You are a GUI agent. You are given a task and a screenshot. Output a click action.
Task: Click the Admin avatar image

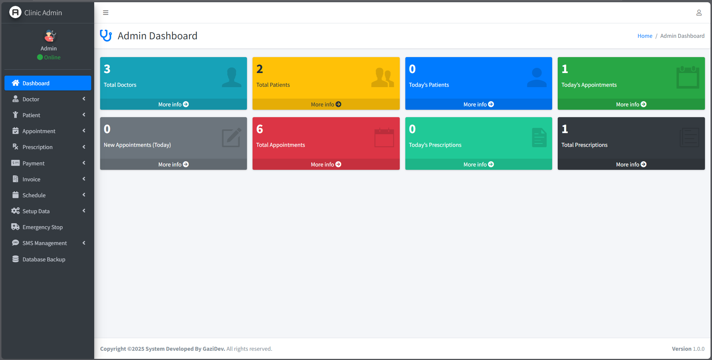49,36
